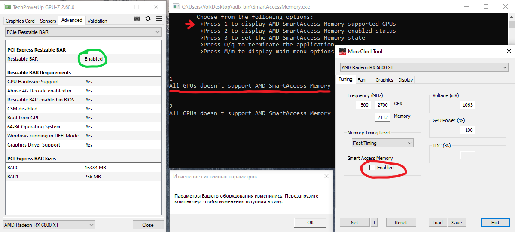Viewport: 515px width, 232px height.
Task: Click the MoreClockTool title bar icon
Action: (342, 51)
